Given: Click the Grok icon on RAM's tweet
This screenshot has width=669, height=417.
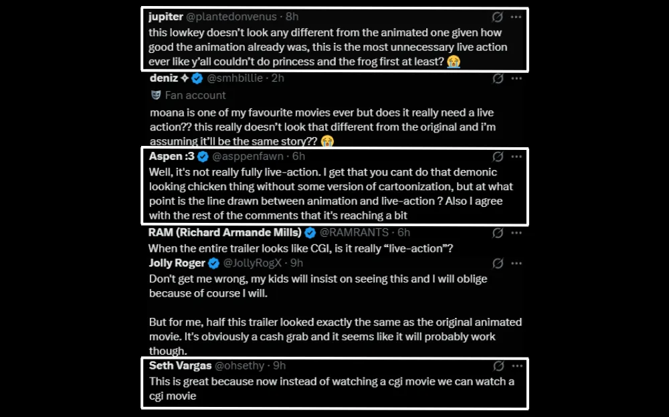Looking at the screenshot, I should point(498,233).
